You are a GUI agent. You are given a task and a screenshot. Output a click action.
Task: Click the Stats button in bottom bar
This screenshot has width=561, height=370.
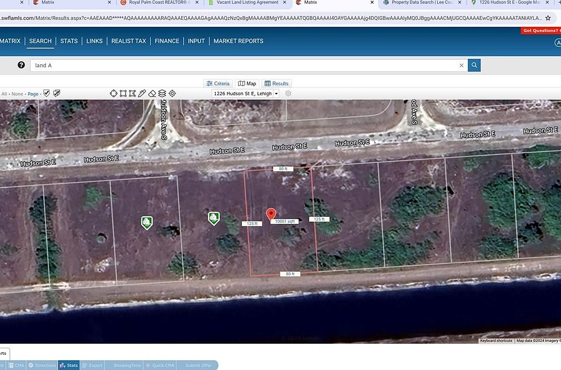(x=69, y=365)
